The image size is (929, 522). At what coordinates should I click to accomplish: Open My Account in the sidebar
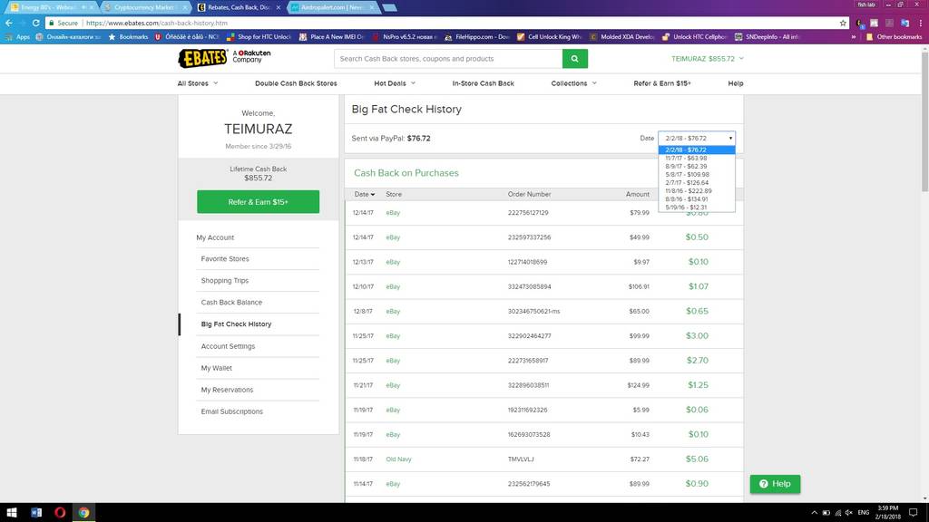click(215, 237)
